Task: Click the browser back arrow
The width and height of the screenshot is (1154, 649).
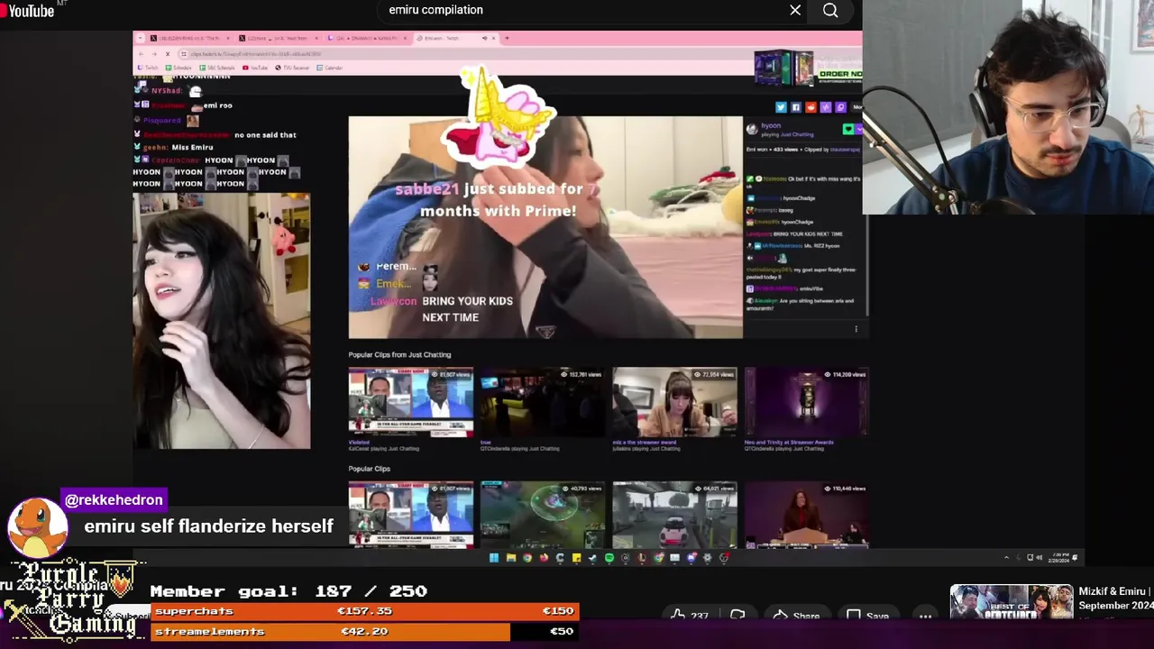Action: pyautogui.click(x=141, y=54)
